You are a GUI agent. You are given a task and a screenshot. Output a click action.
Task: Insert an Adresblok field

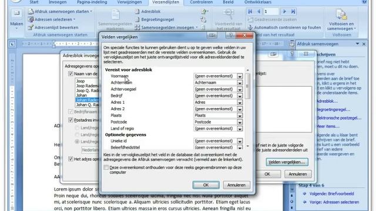coord(147,11)
